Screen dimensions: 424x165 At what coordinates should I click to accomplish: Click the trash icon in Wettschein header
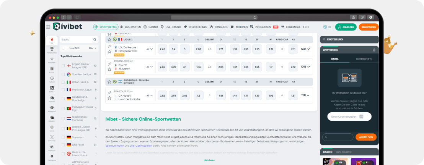point(374,50)
